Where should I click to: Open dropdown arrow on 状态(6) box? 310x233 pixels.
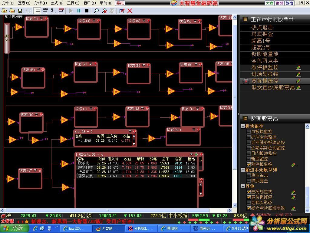coord(38,69)
